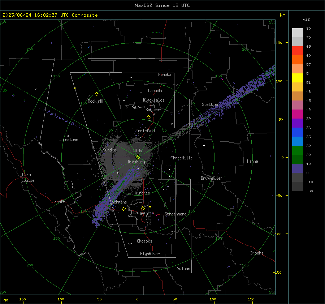This screenshot has width=325, height=304.
Task: Click the purple 36-39 dBZ legend swatch
Action: pos(298,123)
